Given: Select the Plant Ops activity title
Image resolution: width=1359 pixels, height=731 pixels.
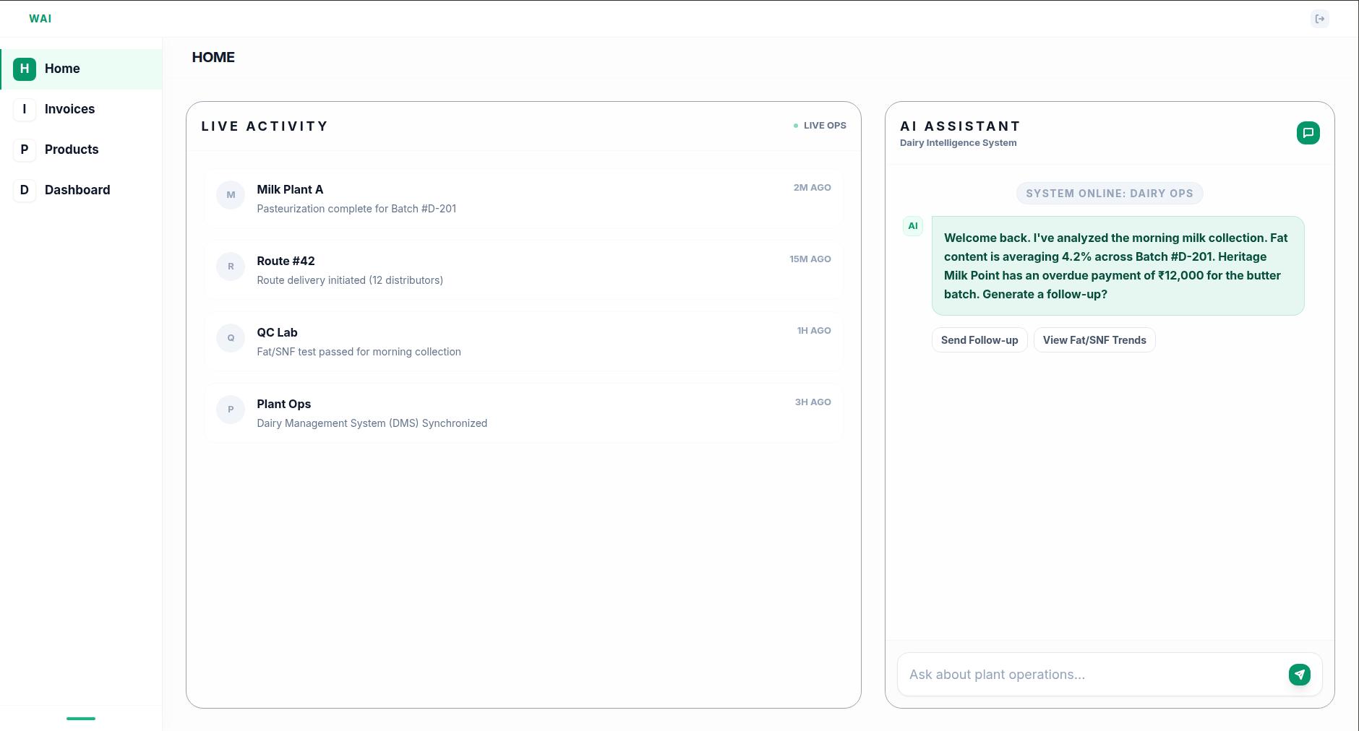Looking at the screenshot, I should [283, 404].
